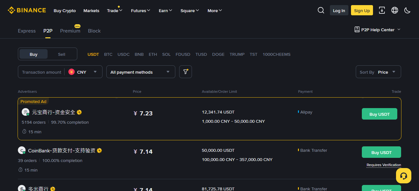Click the Promoted Ad label
The width and height of the screenshot is (419, 191).
coord(33,101)
